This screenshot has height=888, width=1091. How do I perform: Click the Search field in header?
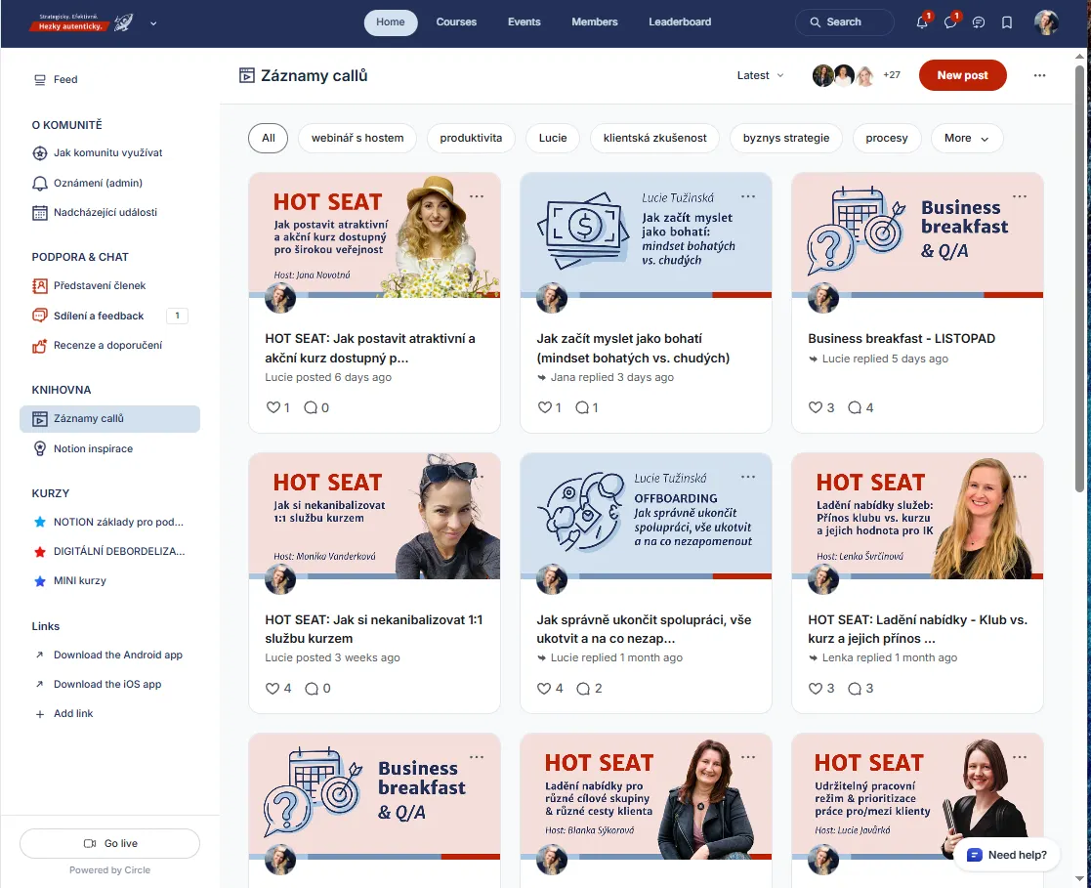tap(844, 22)
